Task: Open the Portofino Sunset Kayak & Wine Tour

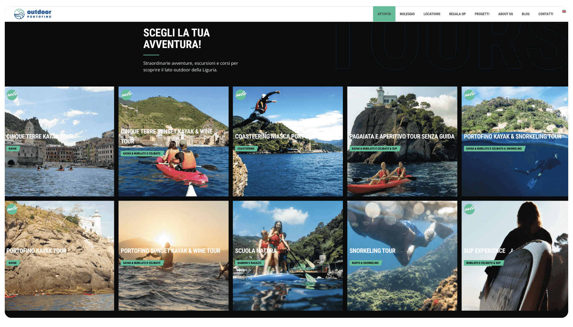Action: (x=174, y=255)
